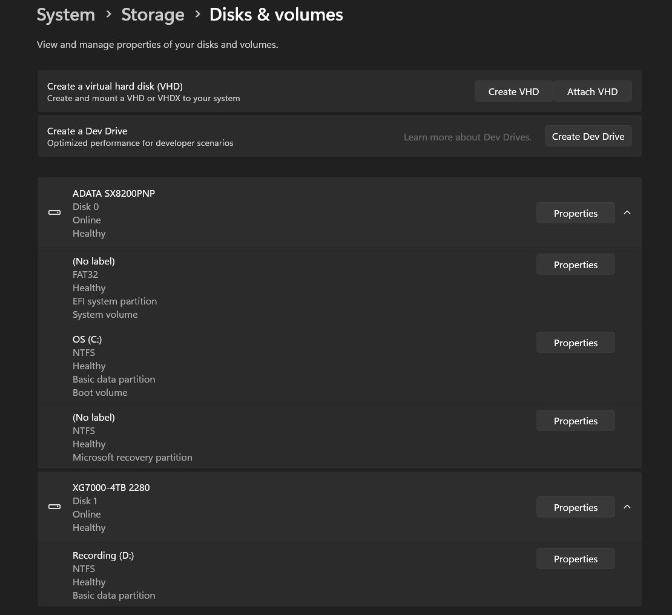Open Properties for Recording (D:) volume
672x615 pixels.
tap(575, 559)
